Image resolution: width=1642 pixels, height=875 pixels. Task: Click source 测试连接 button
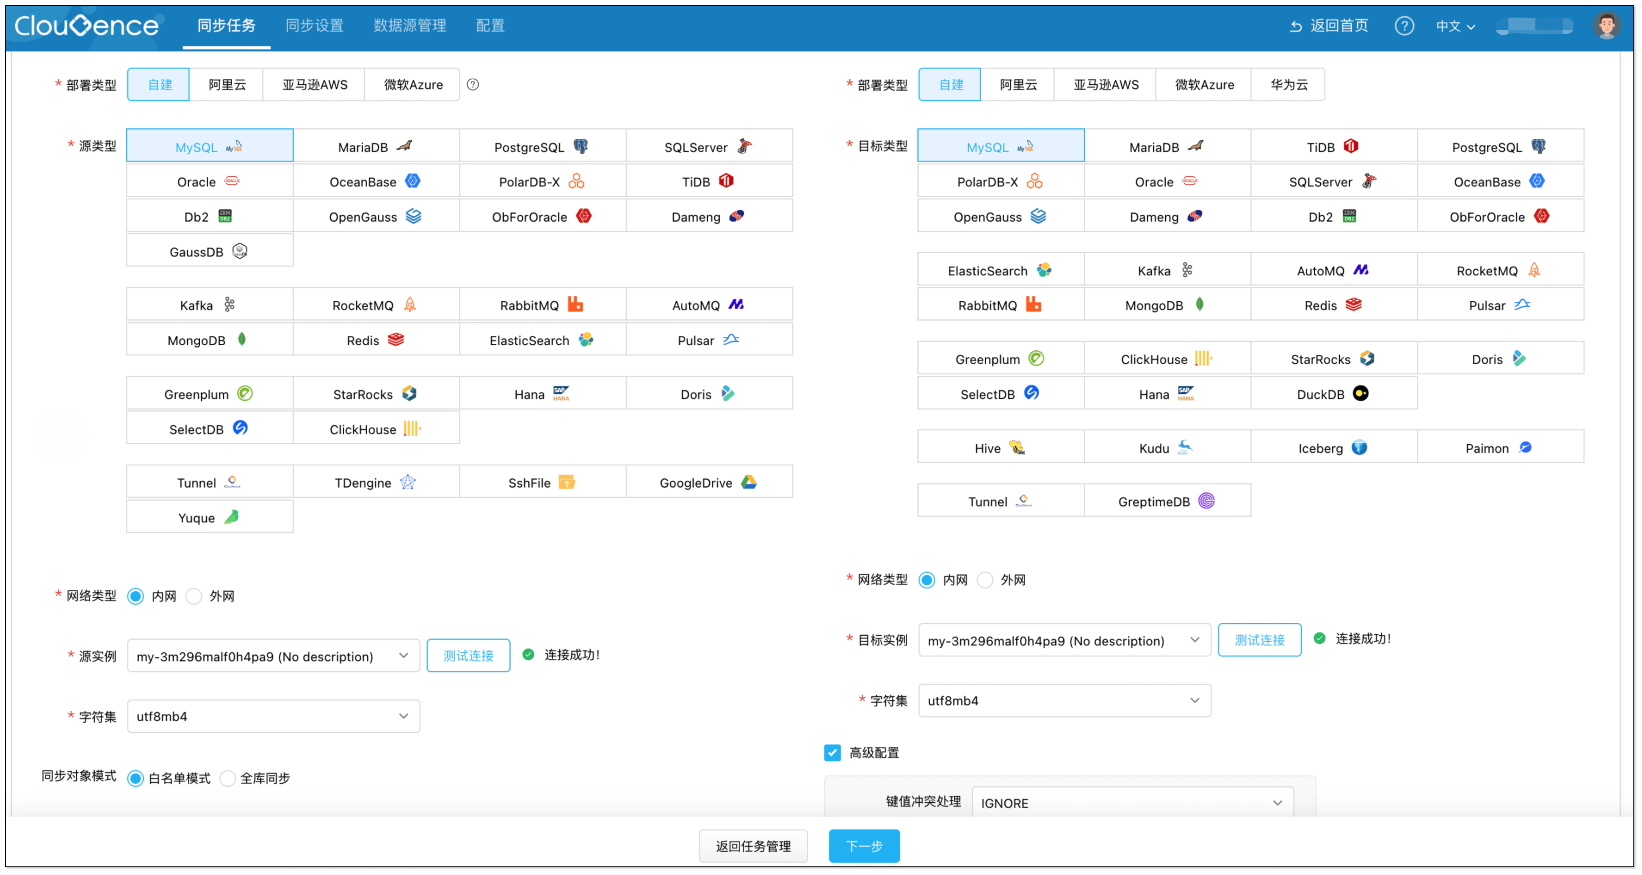pos(469,655)
